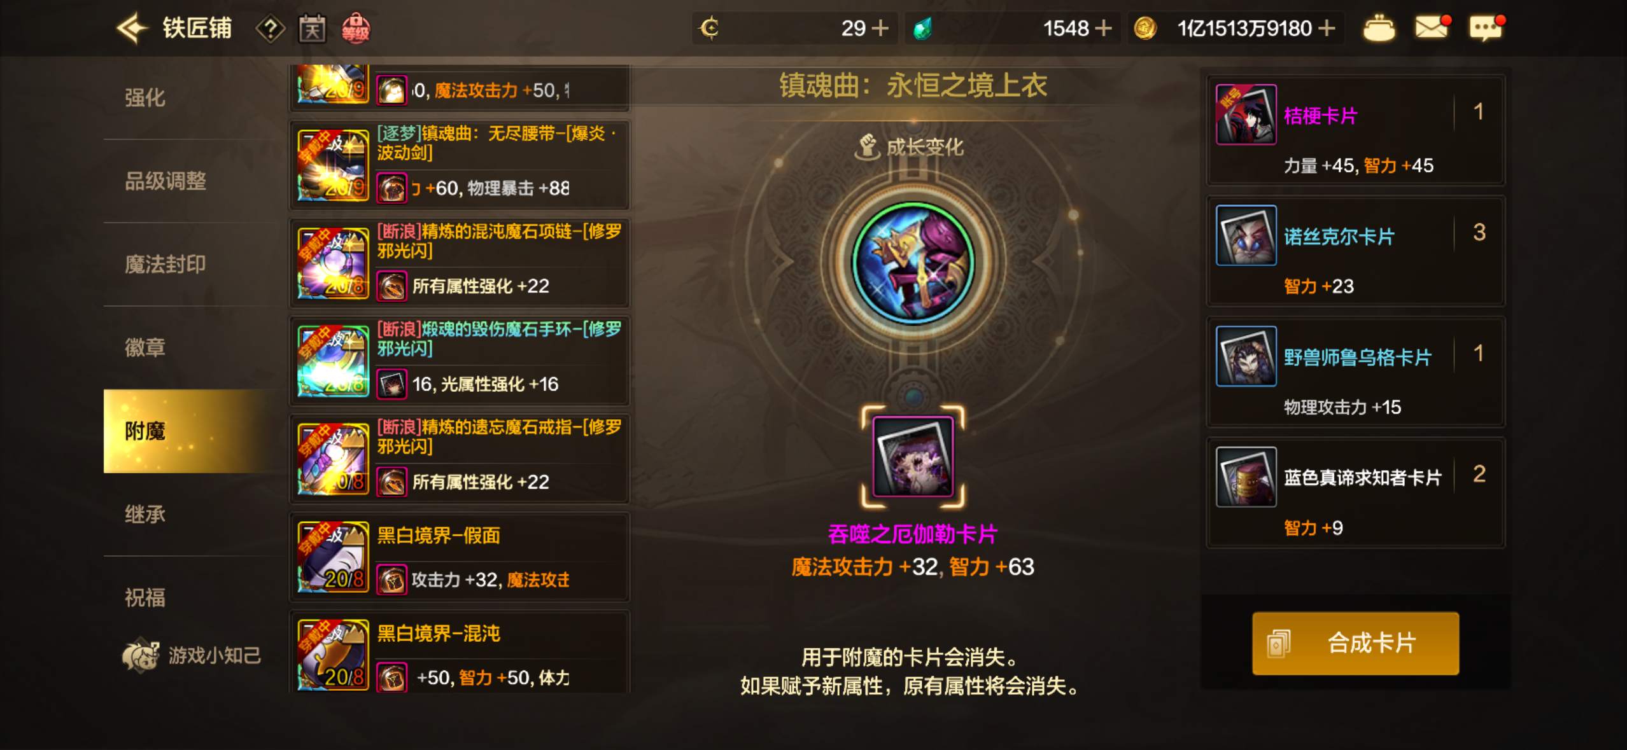Click the back arrow beside 铁匠铺

tap(132, 29)
